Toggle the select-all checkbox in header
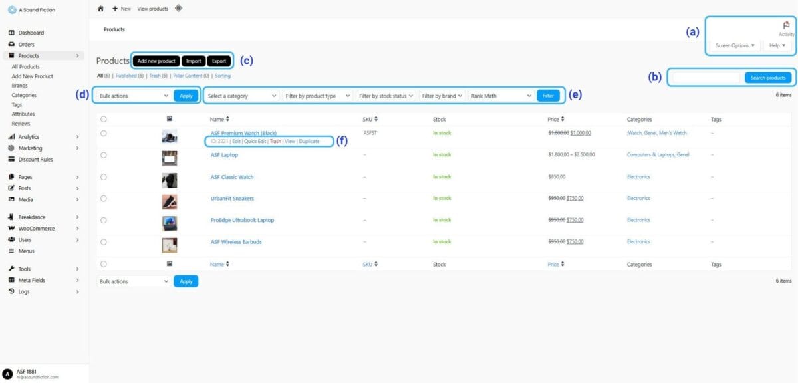Screen dimensions: 798x383 point(104,120)
